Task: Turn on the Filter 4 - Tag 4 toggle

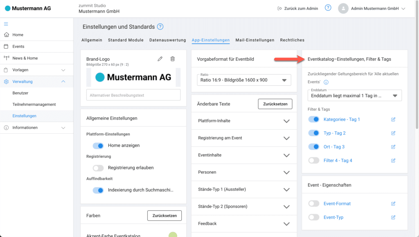Action: pyautogui.click(x=313, y=160)
